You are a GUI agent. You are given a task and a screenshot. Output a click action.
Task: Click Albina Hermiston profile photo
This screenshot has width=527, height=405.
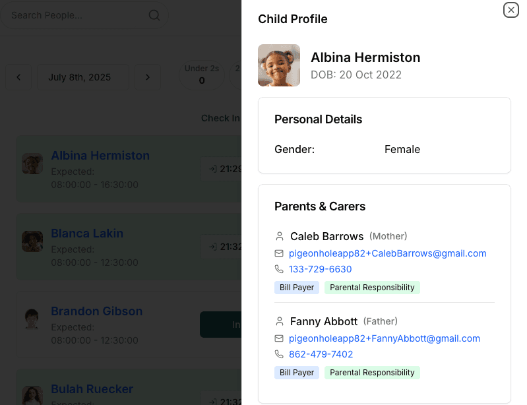279,65
